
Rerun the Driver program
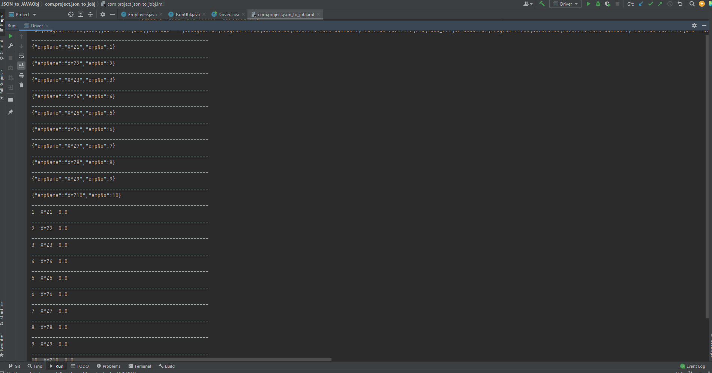point(10,36)
